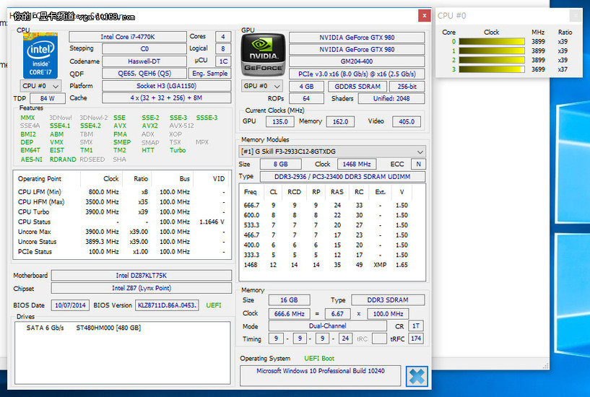The width and height of the screenshot is (590, 397).
Task: Click the BIOS Version KLZ8711D field
Action: [x=167, y=305]
